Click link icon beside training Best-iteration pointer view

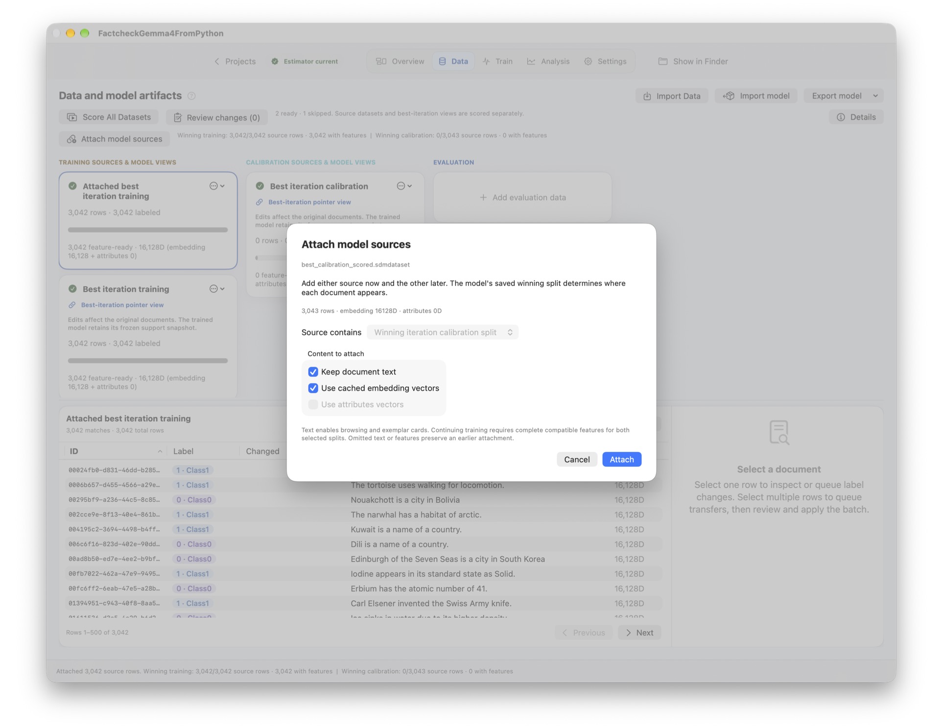click(x=72, y=305)
